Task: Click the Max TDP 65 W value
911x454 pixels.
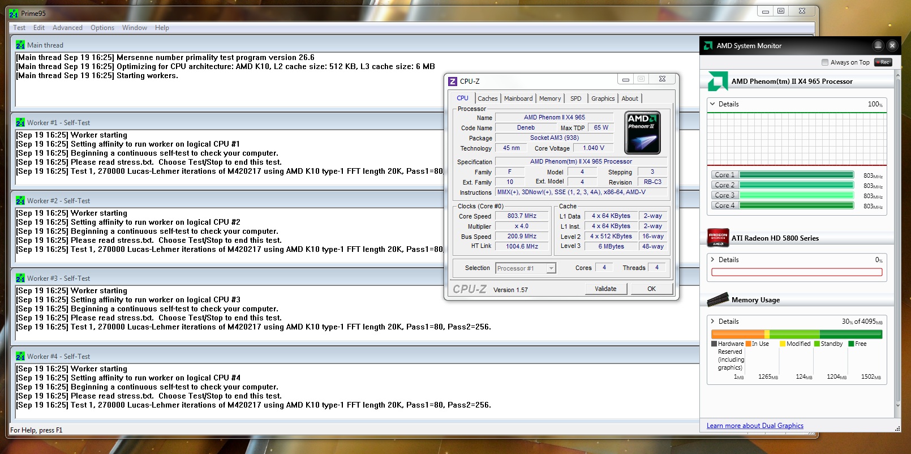Action: [x=601, y=127]
